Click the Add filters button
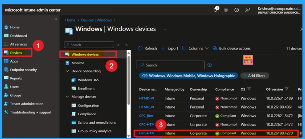Screen dimensions: 305x139 (x=255, y=76)
